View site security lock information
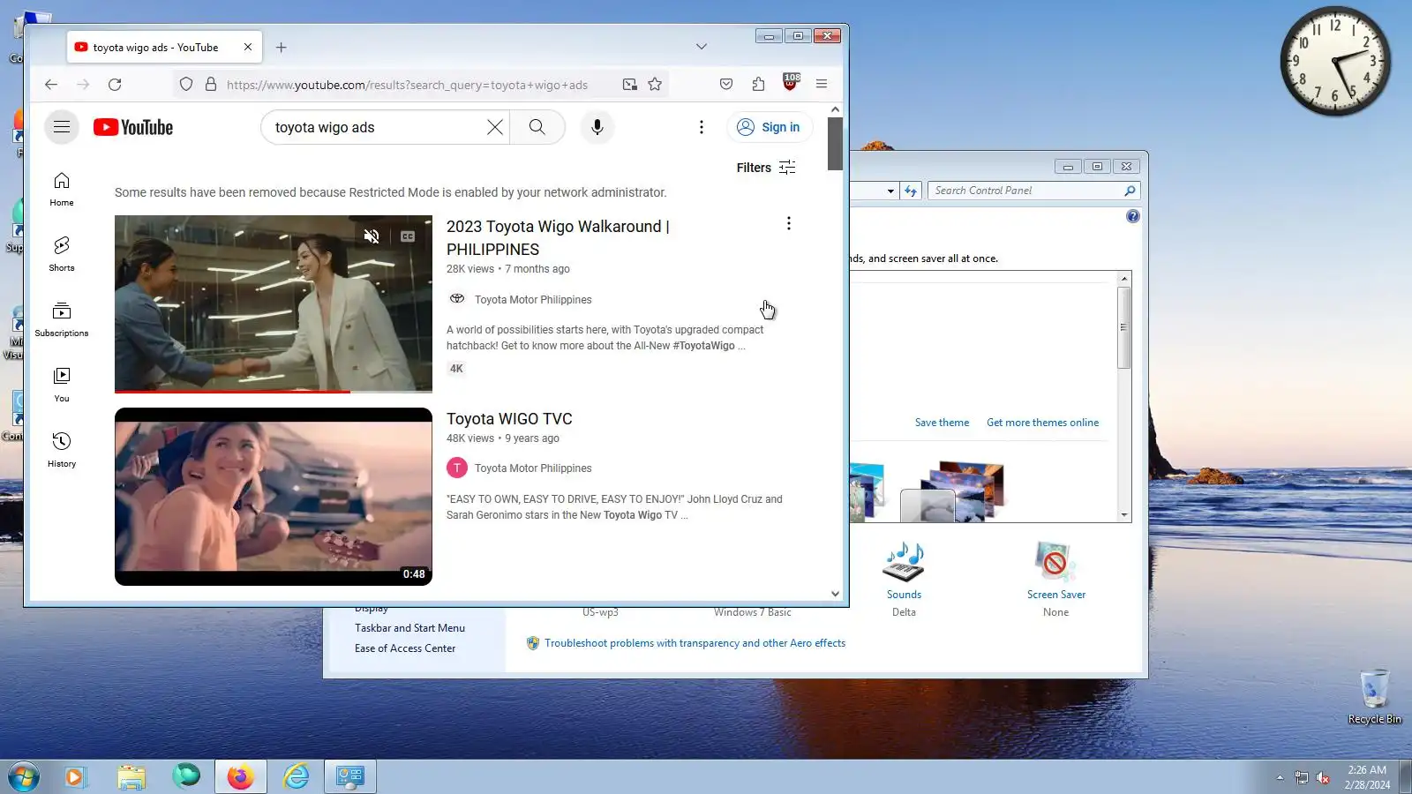Viewport: 1412px width, 794px height. pos(211,85)
